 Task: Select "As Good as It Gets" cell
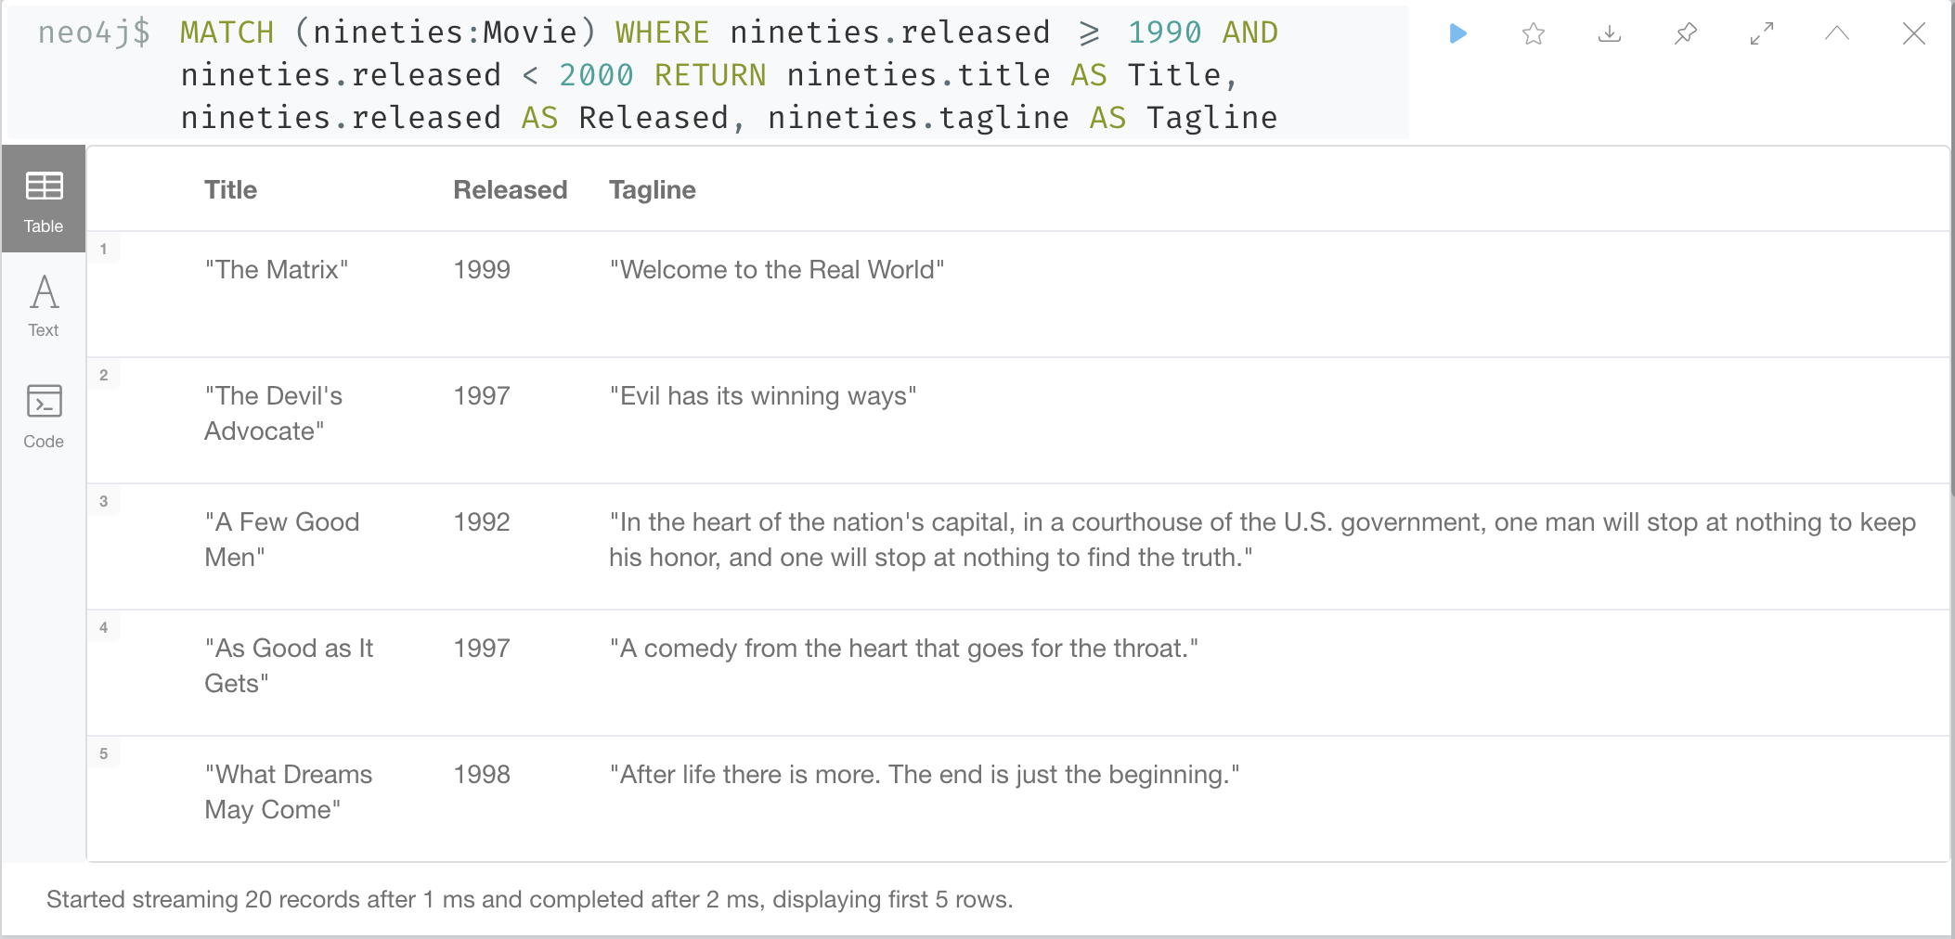pos(288,665)
